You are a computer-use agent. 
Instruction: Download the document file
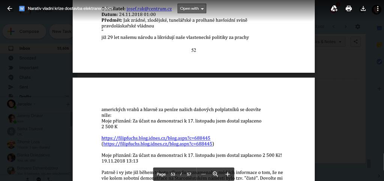363,9
